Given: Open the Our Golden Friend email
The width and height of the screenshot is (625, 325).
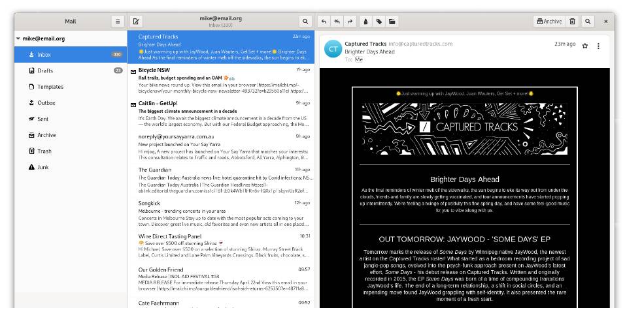Looking at the screenshot, I should pos(221,280).
